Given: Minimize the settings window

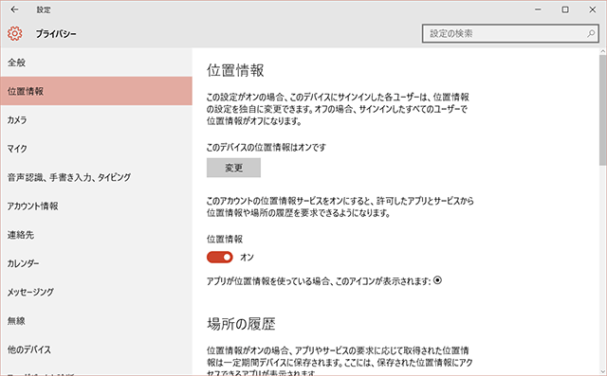Looking at the screenshot, I should [x=538, y=9].
